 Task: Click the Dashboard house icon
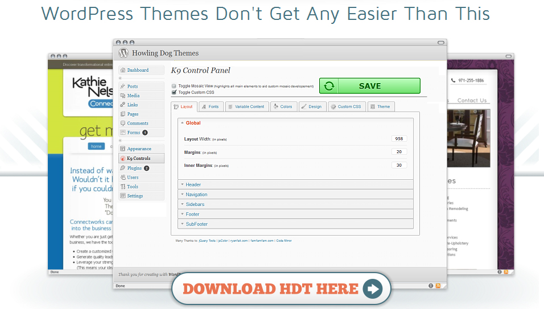tap(123, 70)
